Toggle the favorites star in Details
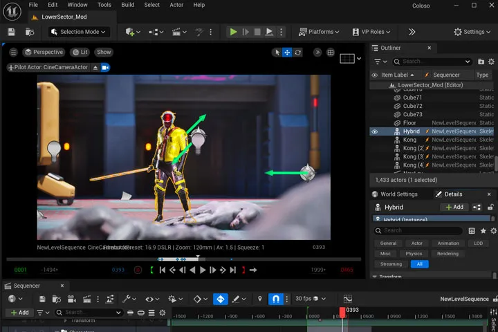 pos(483,231)
